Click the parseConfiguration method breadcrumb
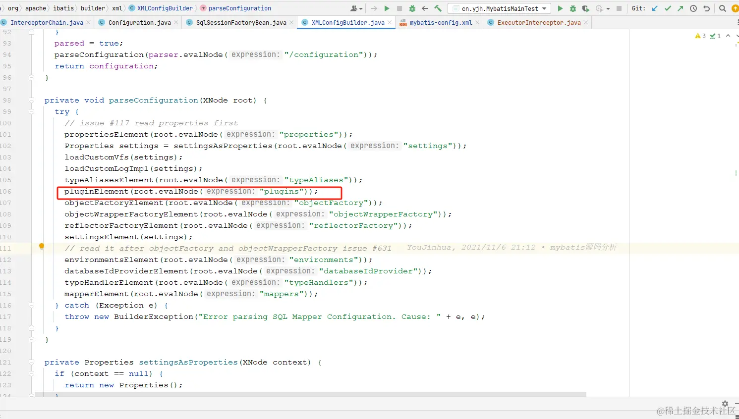 (236, 8)
